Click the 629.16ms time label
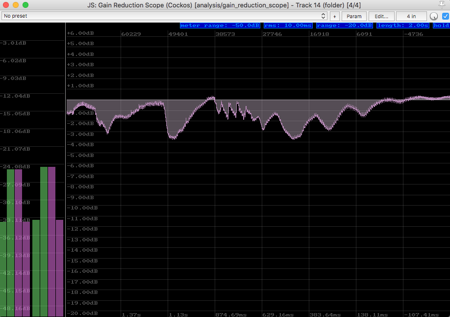This screenshot has height=317, width=450. pyautogui.click(x=278, y=315)
